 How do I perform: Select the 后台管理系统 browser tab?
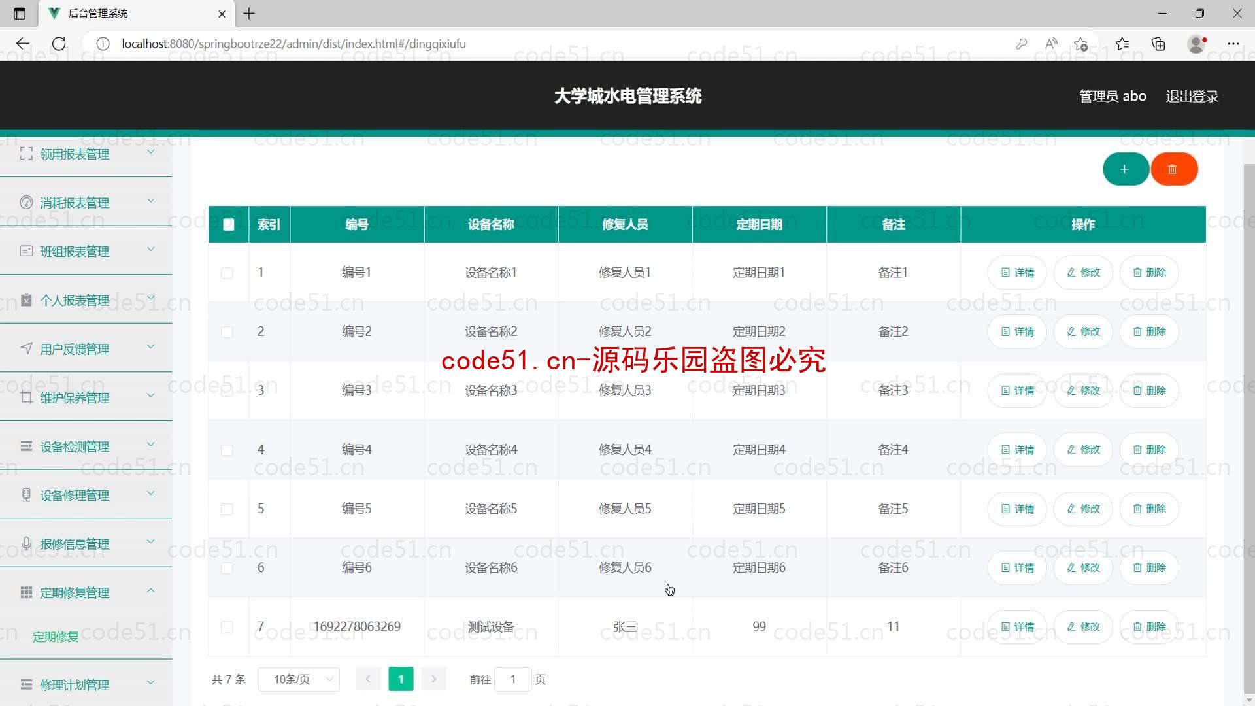pos(137,14)
